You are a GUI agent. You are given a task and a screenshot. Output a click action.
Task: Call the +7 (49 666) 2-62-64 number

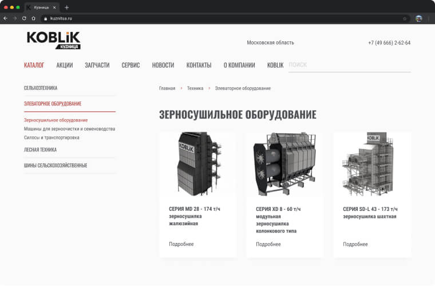389,43
